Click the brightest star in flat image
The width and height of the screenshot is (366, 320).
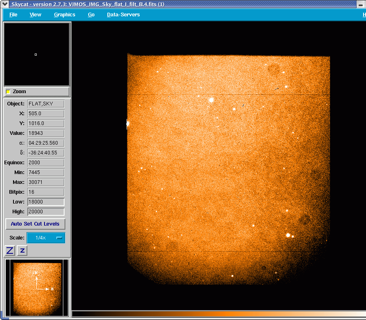click(x=212, y=100)
